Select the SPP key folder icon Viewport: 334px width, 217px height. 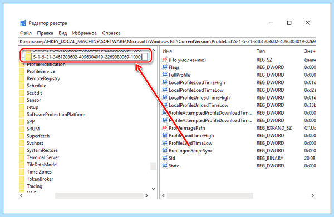[x=22, y=122]
